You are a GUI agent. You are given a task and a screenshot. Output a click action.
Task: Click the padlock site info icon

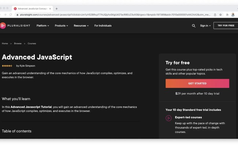point(17,15)
